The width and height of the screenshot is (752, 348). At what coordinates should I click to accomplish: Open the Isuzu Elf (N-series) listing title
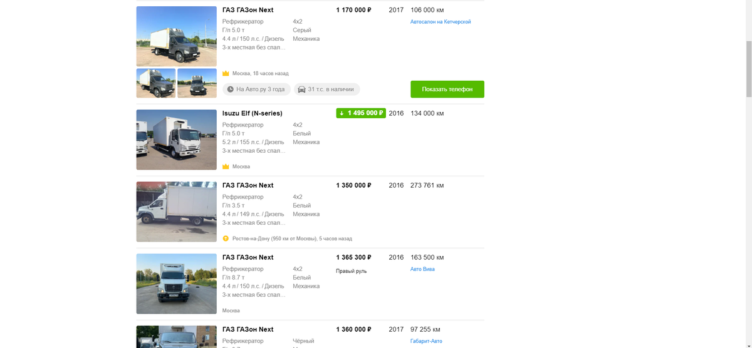pos(252,113)
